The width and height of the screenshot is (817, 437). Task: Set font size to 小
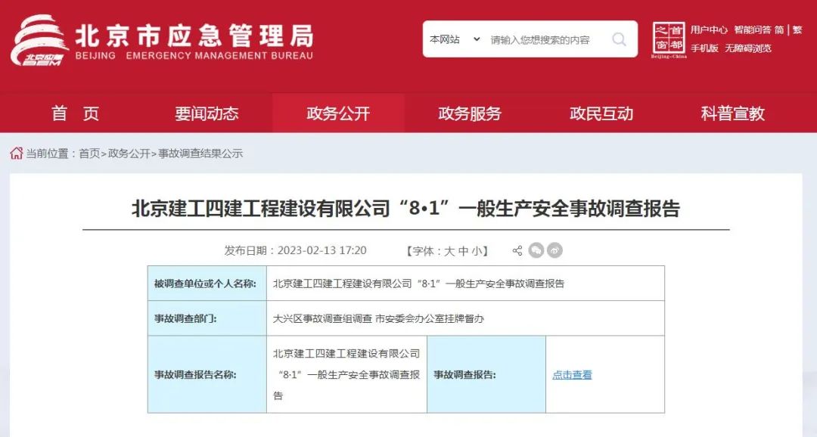coord(477,251)
